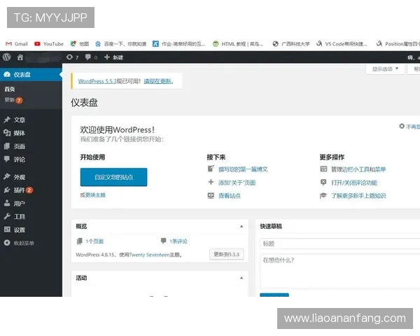Collapse the 概览 panel

point(241,226)
